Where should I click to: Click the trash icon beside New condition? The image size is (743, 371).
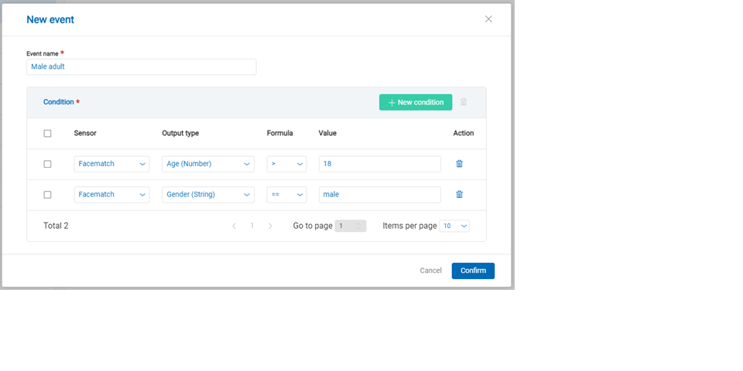click(x=464, y=102)
